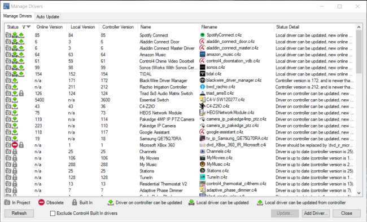Click the Amazon Music icon beside amazon_music.c4z

pyautogui.click(x=203, y=55)
